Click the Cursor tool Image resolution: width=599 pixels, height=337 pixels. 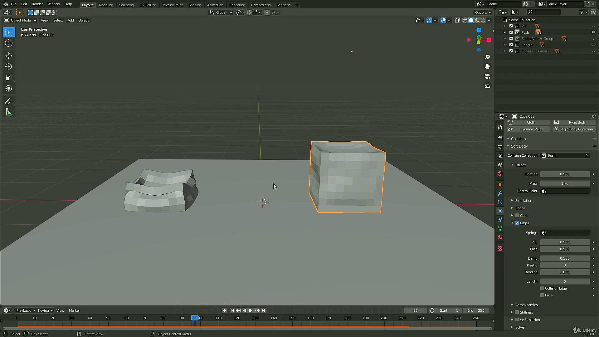(9, 43)
